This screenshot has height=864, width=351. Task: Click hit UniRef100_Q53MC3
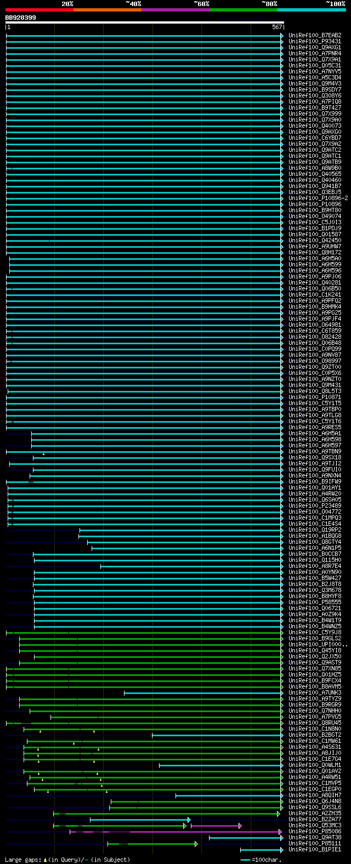pyautogui.click(x=315, y=826)
